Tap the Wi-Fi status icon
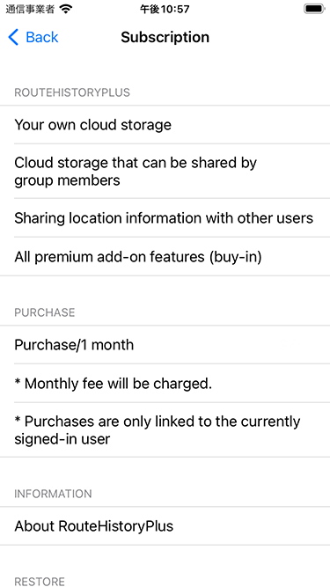This screenshot has width=330, height=587. click(66, 9)
